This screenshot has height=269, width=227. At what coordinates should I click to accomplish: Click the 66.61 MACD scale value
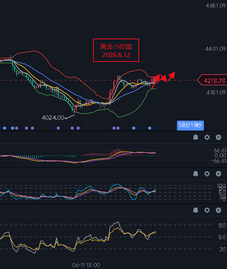220,151
